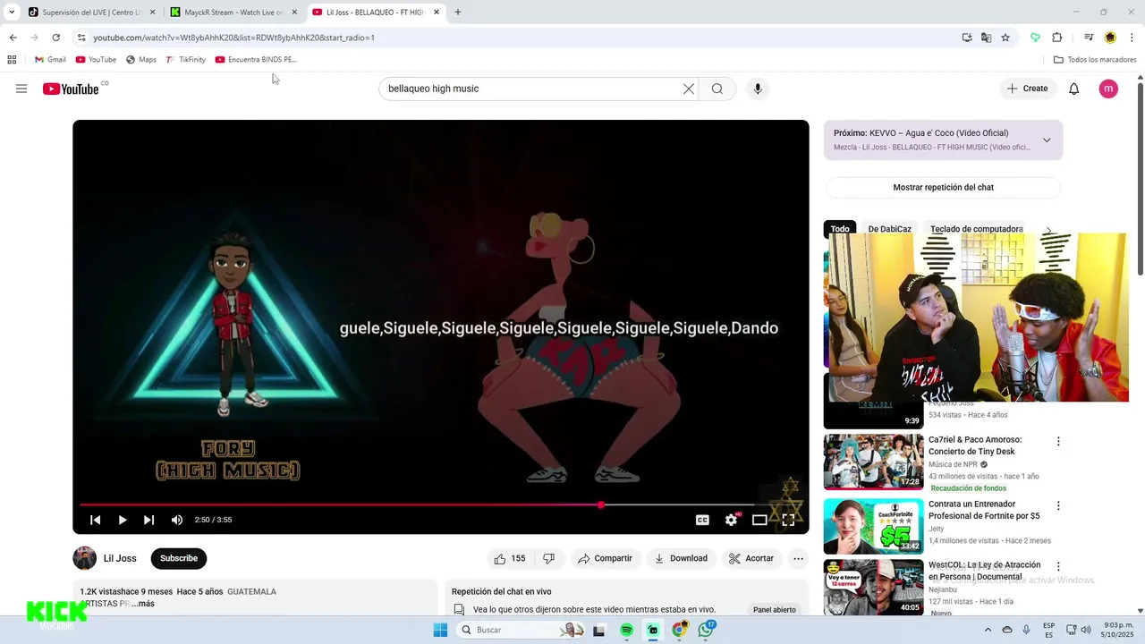Open a new browser tab

click(458, 13)
